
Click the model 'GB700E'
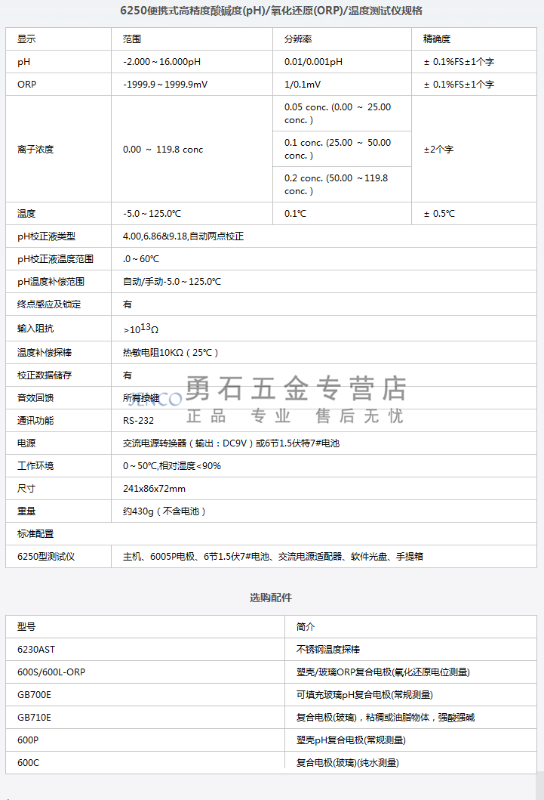point(34,695)
